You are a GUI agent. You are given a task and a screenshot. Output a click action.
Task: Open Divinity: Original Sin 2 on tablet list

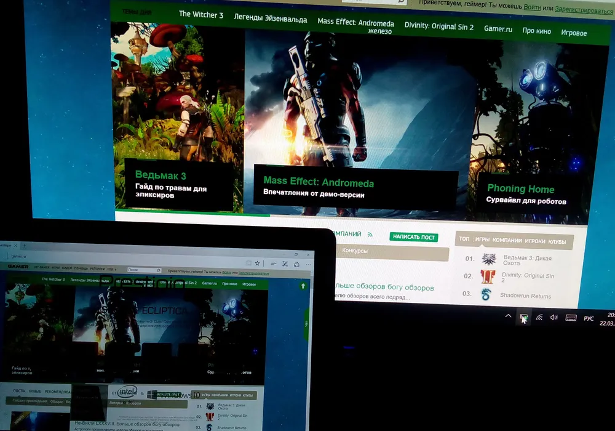point(232,416)
